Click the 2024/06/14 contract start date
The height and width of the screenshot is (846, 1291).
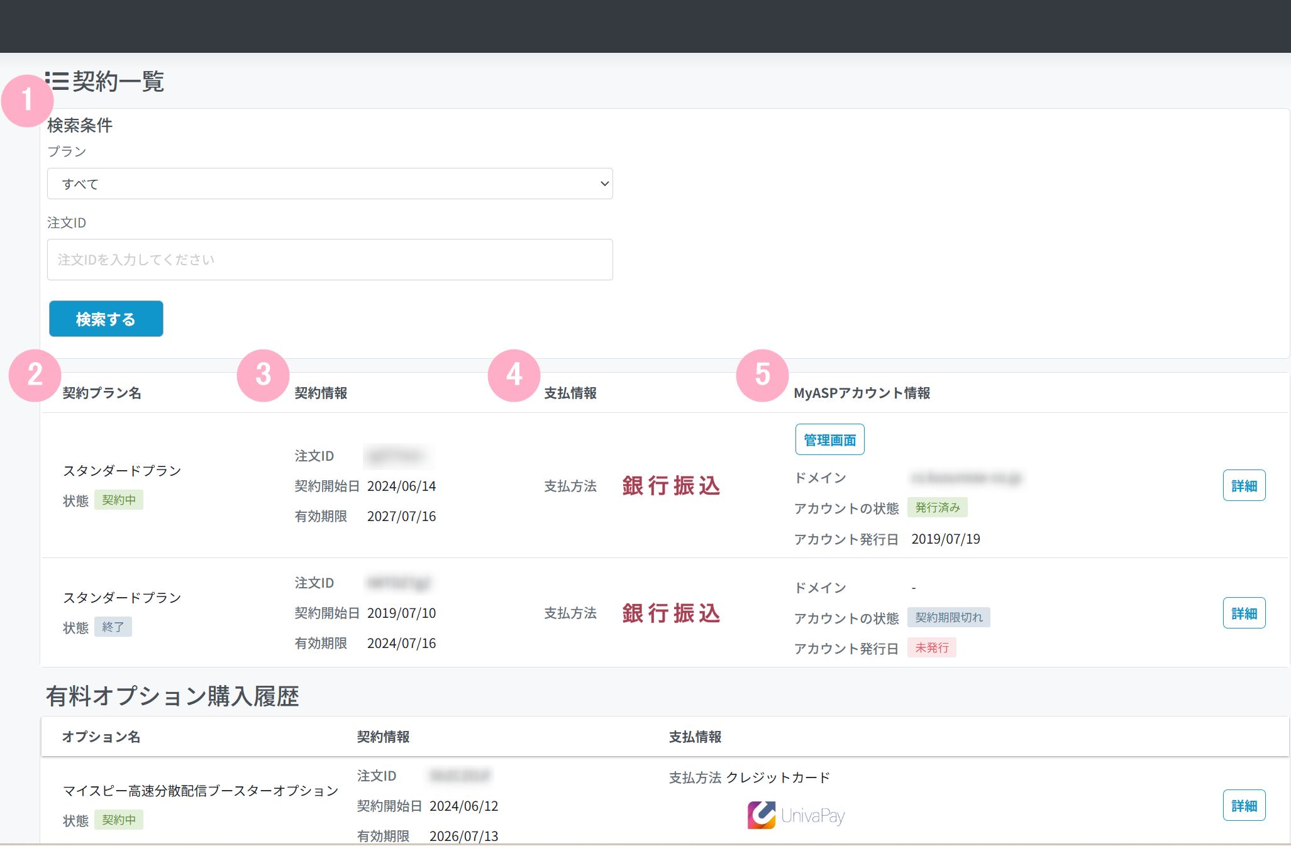[x=401, y=486]
